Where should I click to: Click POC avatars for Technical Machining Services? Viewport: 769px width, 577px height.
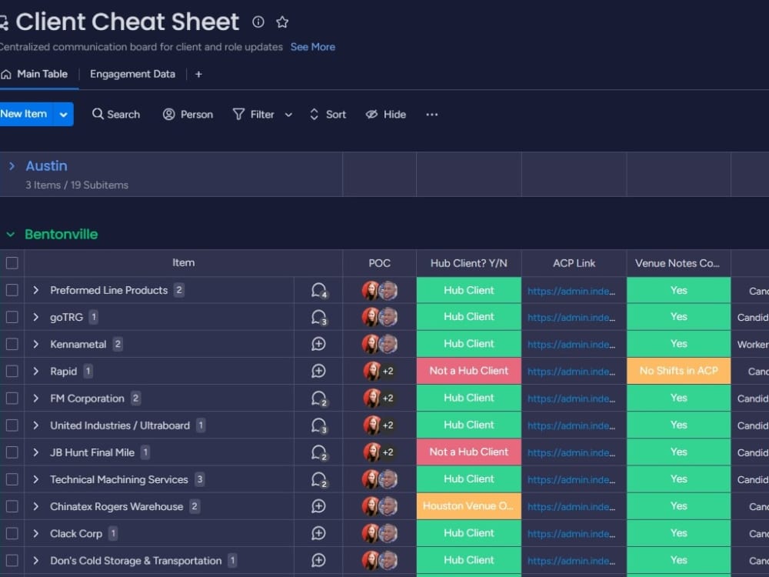(x=380, y=479)
